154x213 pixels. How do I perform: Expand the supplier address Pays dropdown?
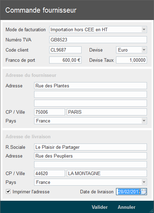pyautogui.click(x=144, y=121)
